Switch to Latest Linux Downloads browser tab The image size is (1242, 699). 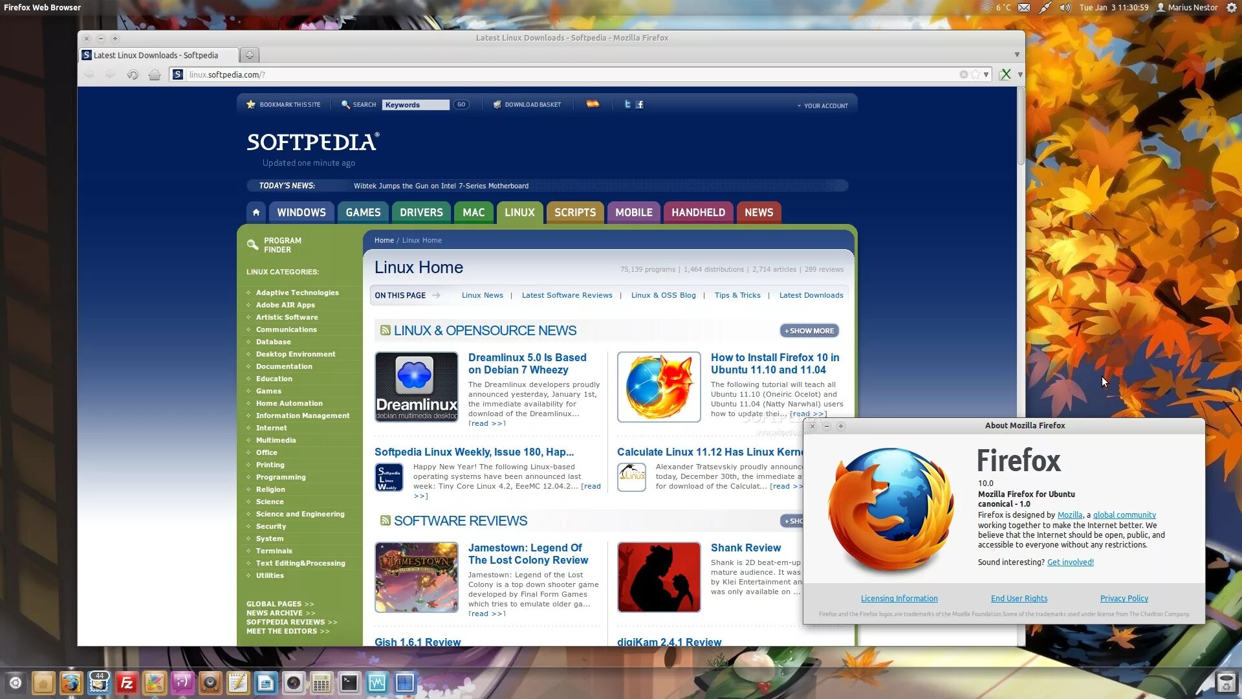pos(158,55)
